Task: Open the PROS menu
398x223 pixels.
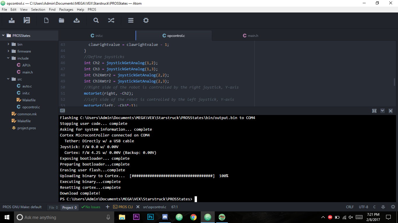Action: pos(92,9)
